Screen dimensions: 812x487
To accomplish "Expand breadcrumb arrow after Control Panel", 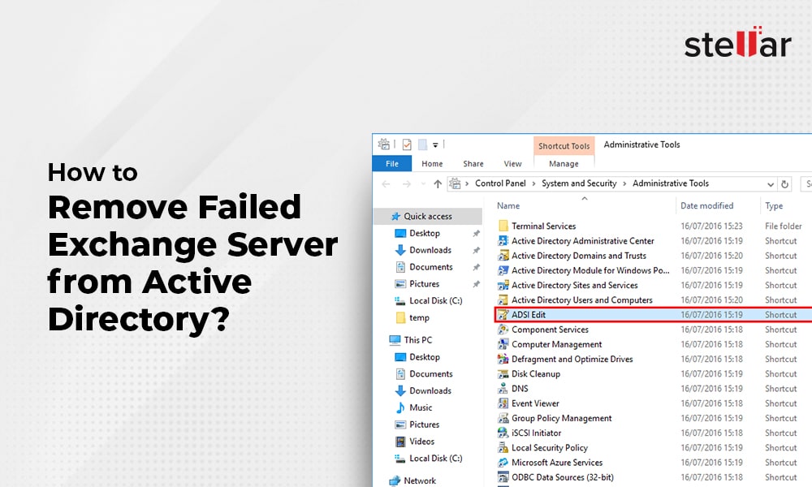I will tap(534, 183).
